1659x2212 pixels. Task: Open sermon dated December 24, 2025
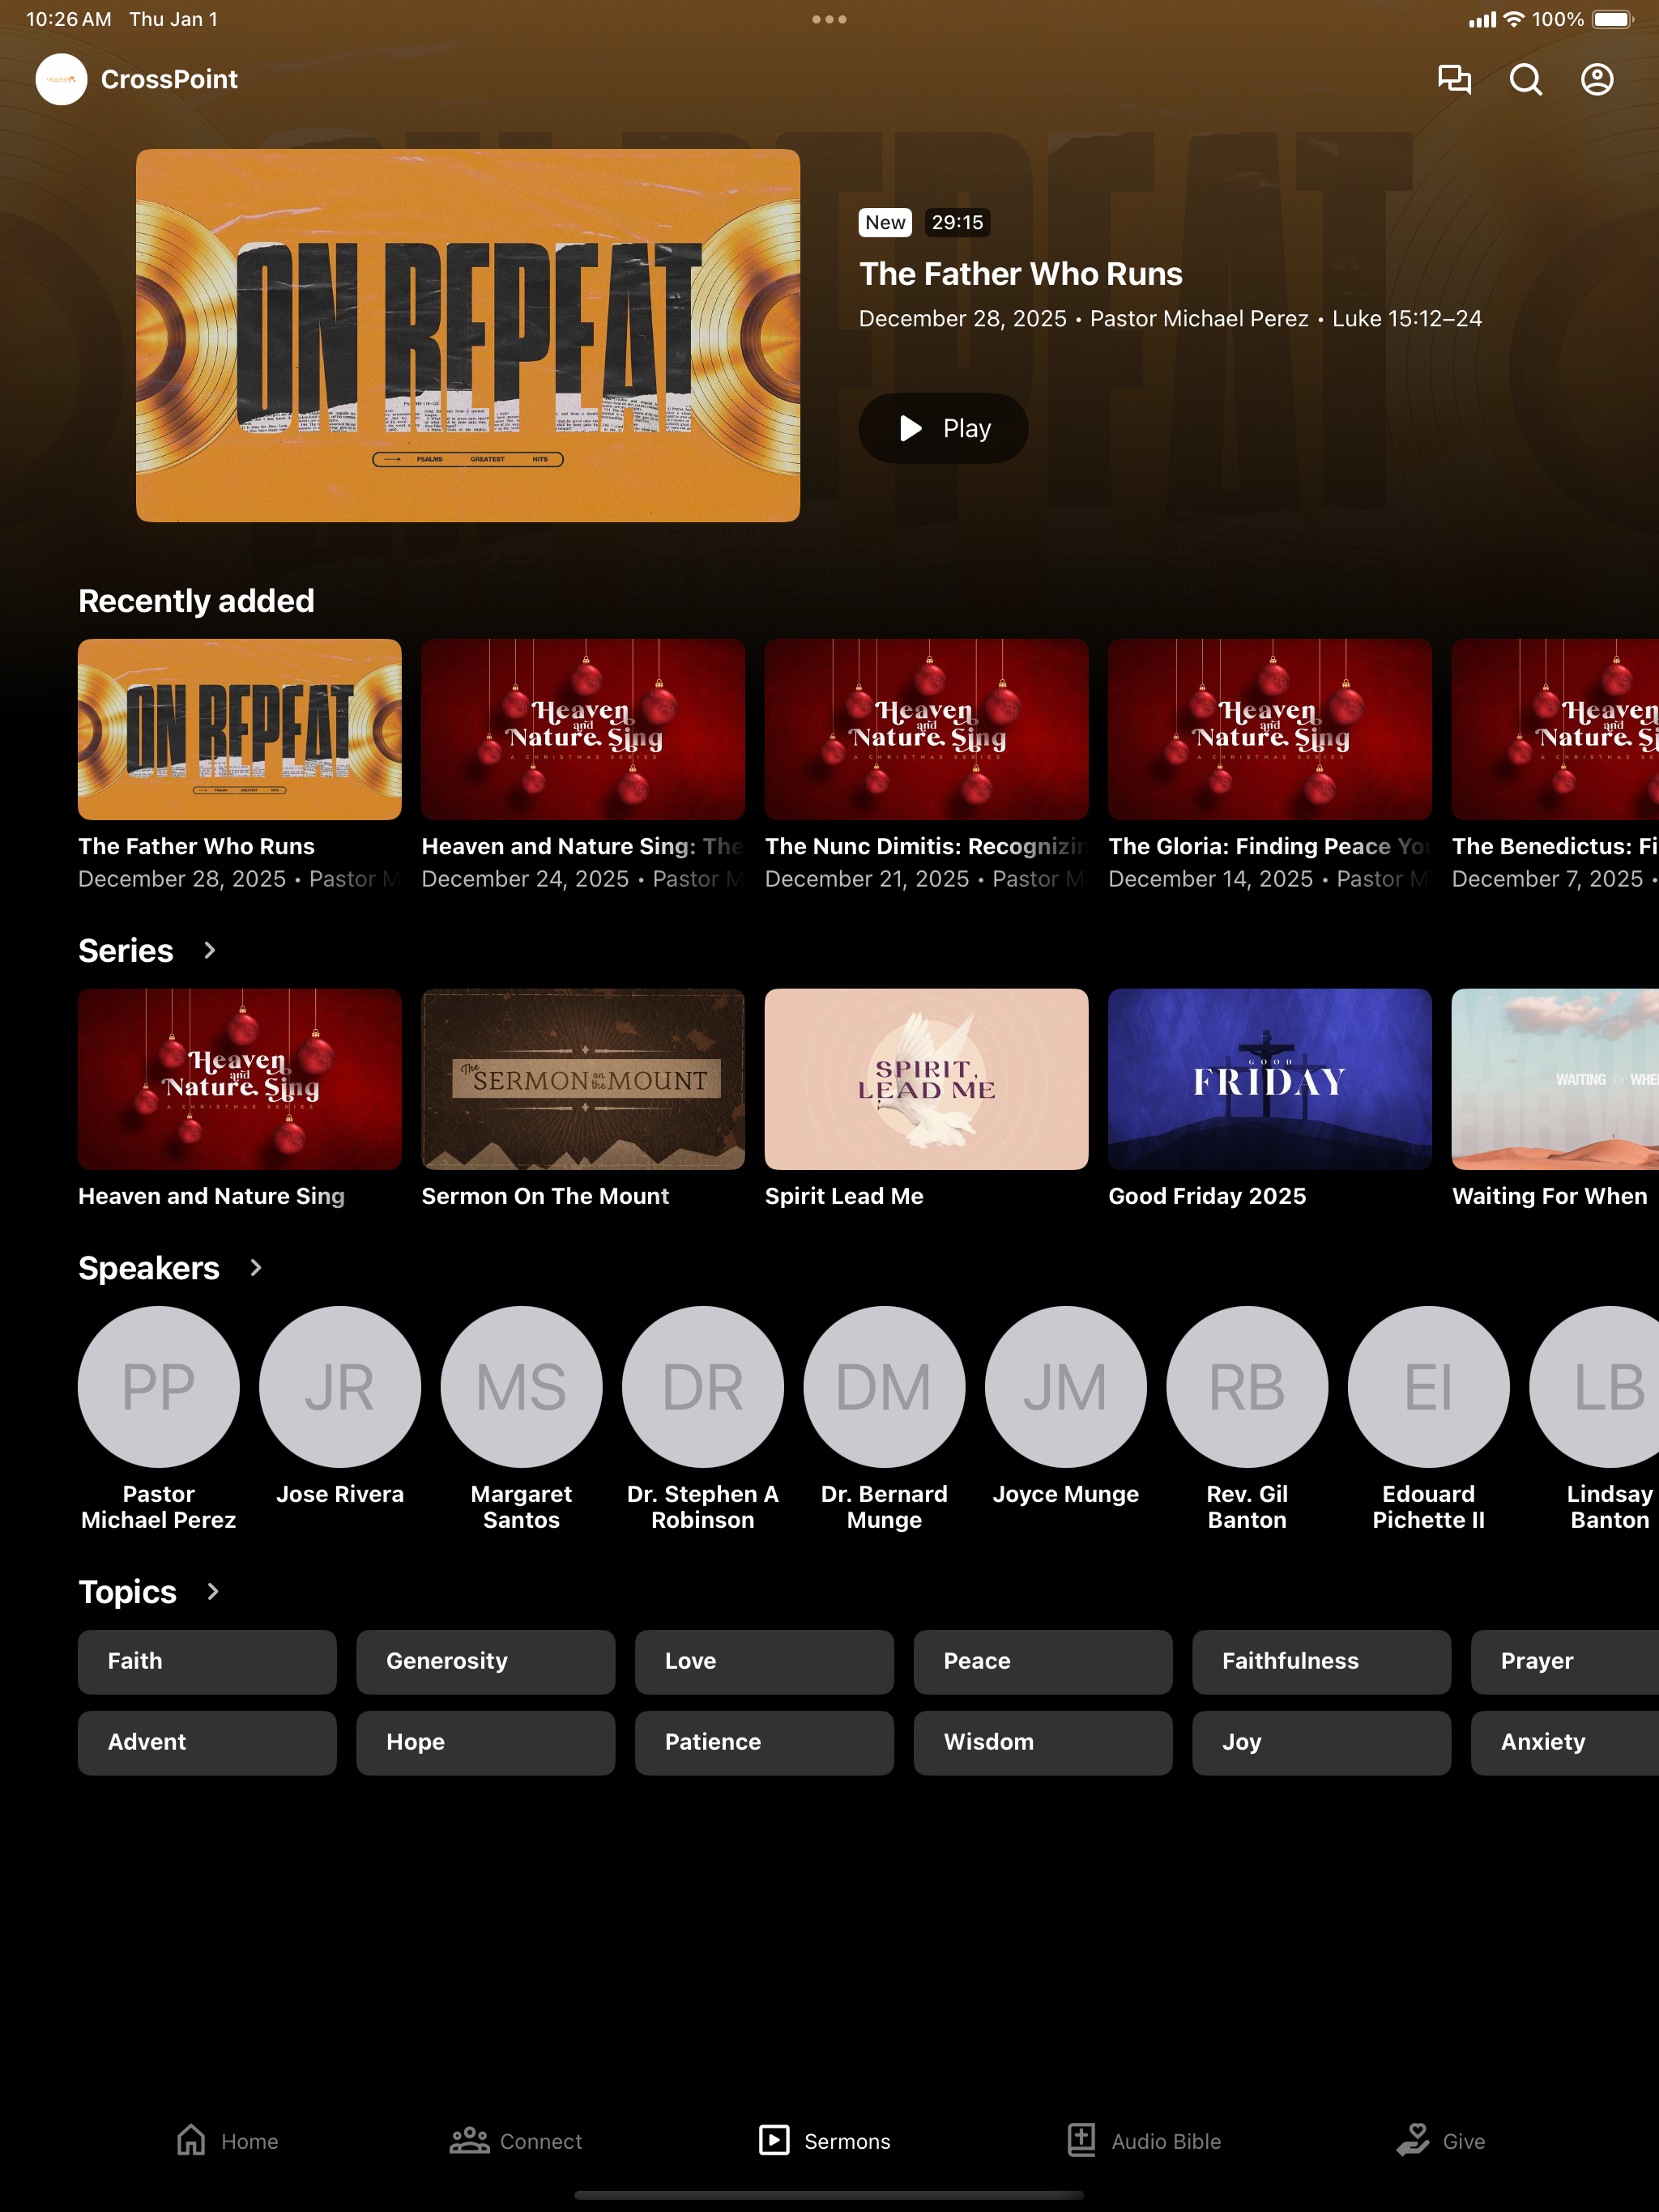click(x=583, y=765)
